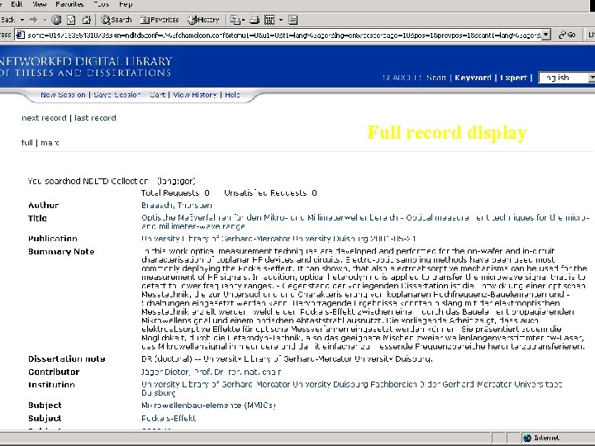Open the Cart link
The image size is (595, 446).
point(158,95)
